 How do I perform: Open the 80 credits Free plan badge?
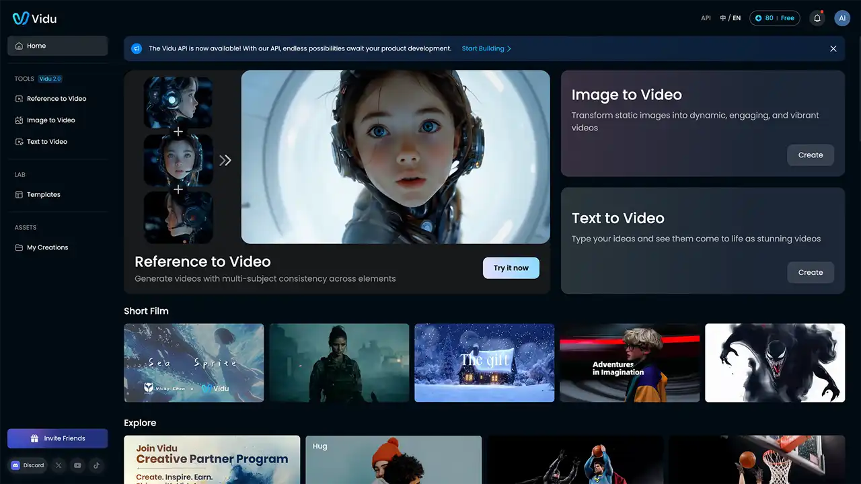click(774, 18)
